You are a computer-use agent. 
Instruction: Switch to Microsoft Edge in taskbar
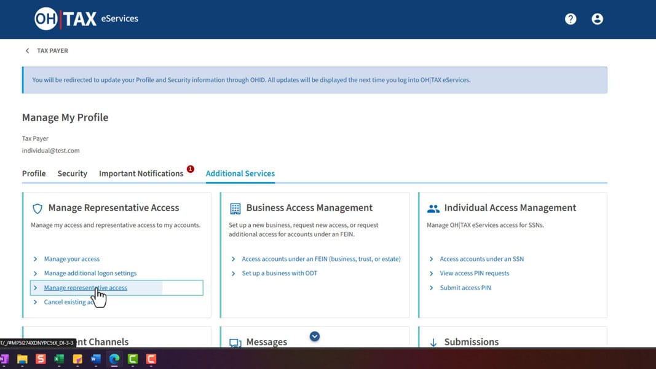click(x=114, y=359)
